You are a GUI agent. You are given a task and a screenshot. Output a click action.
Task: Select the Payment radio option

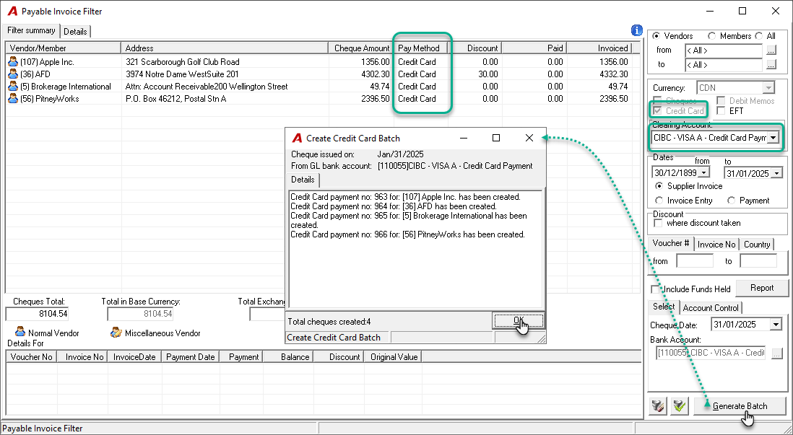tap(732, 201)
